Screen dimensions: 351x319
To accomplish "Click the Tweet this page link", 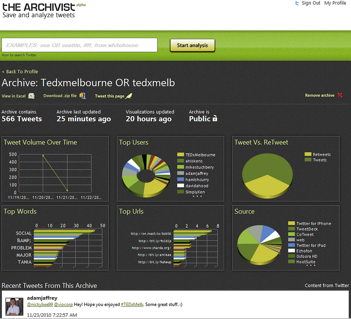I will [109, 96].
